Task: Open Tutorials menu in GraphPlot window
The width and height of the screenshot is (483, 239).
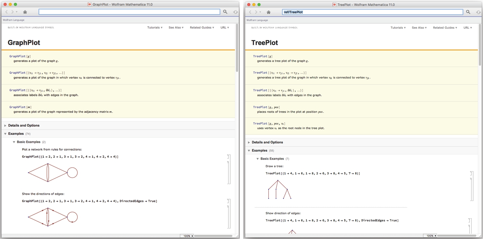Action: click(155, 28)
